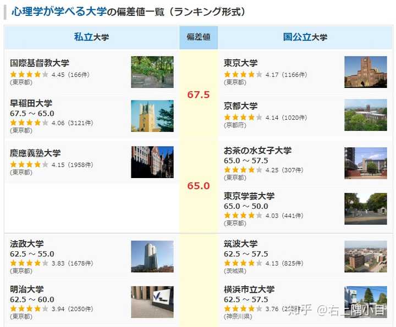This screenshot has width=396, height=327.
Task: Click the 4.03 (441件) rating text
Action: tap(284, 216)
